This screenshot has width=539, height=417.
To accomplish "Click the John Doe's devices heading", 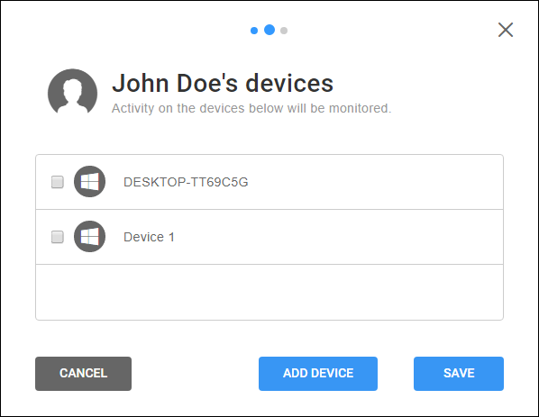I will click(x=223, y=83).
